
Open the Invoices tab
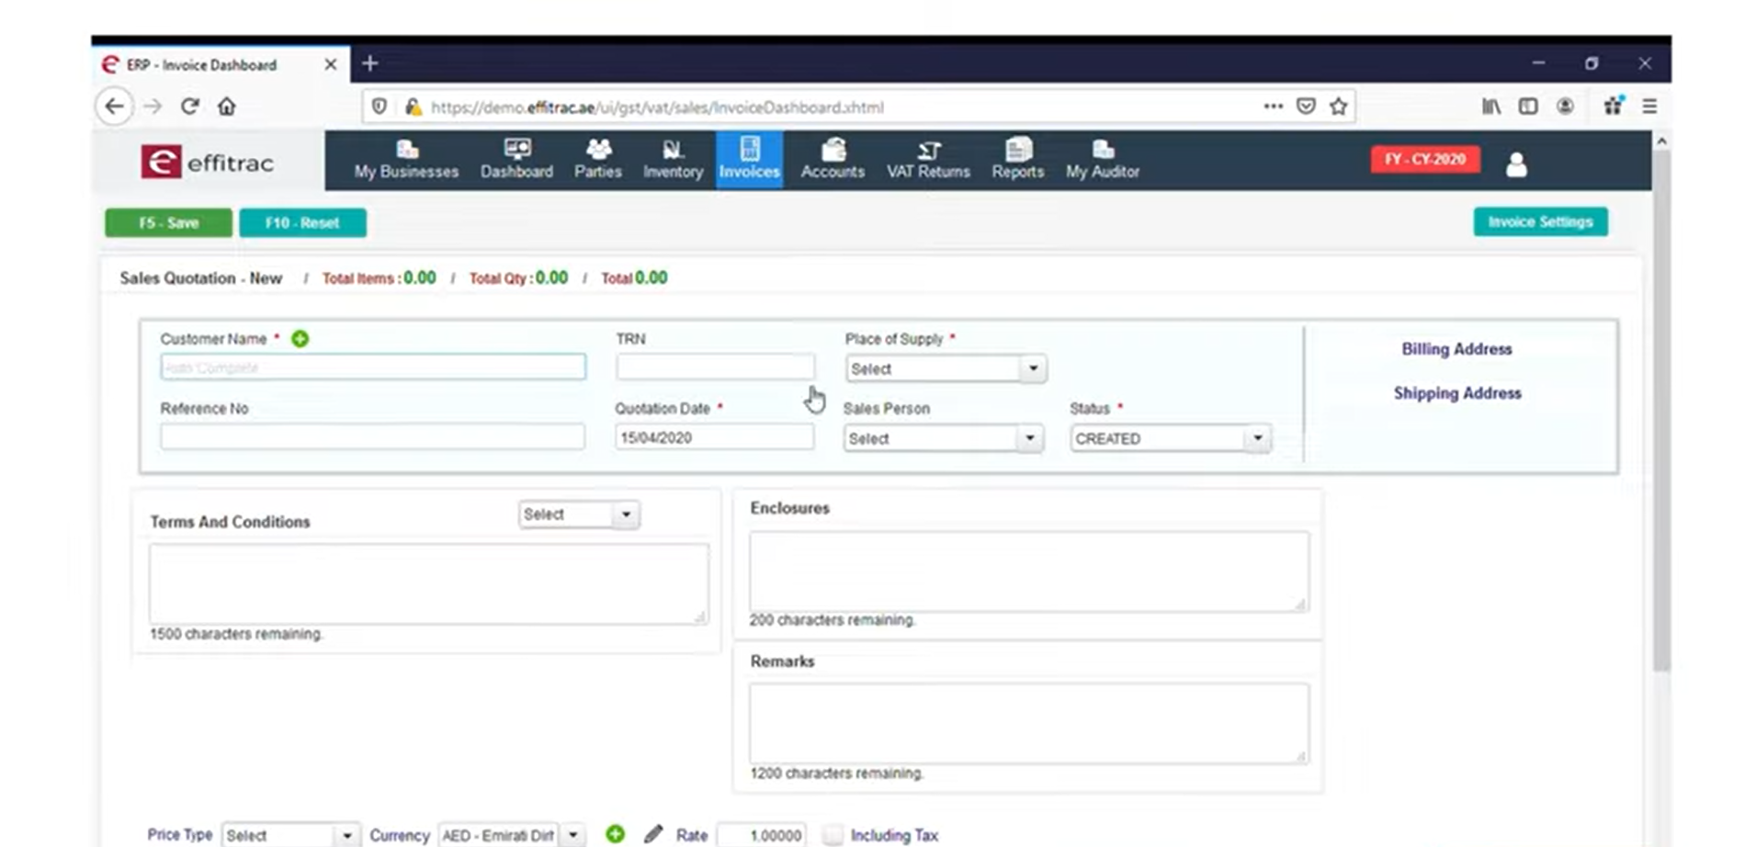point(749,159)
